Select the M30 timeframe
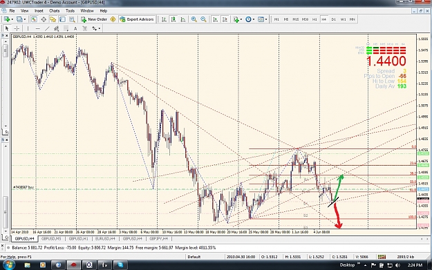This screenshot has width=432, height=270. [305, 19]
